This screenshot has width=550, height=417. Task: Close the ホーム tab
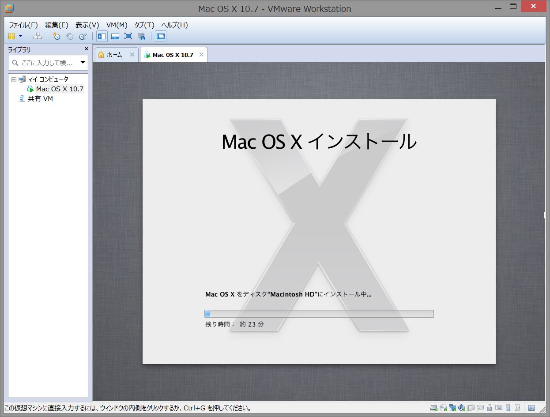[x=132, y=55]
